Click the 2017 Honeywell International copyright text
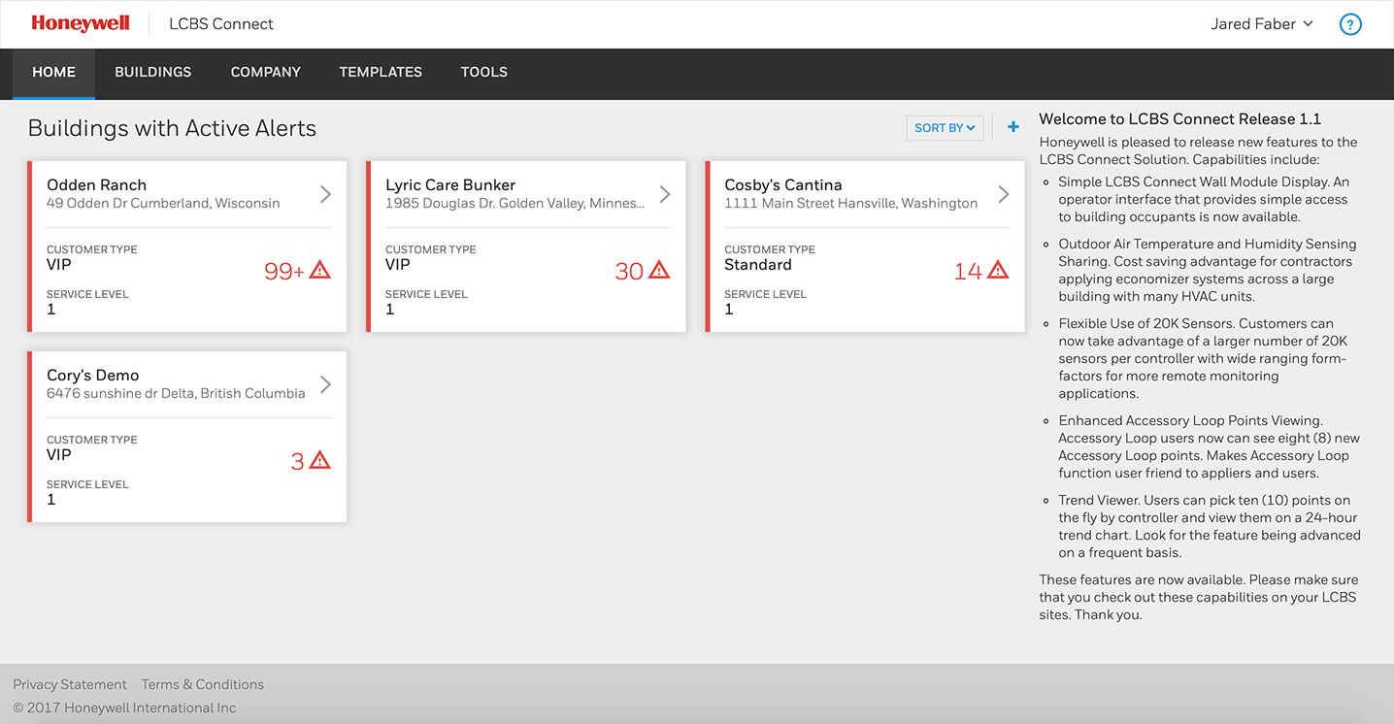Image resolution: width=1394 pixels, height=724 pixels. [124, 708]
